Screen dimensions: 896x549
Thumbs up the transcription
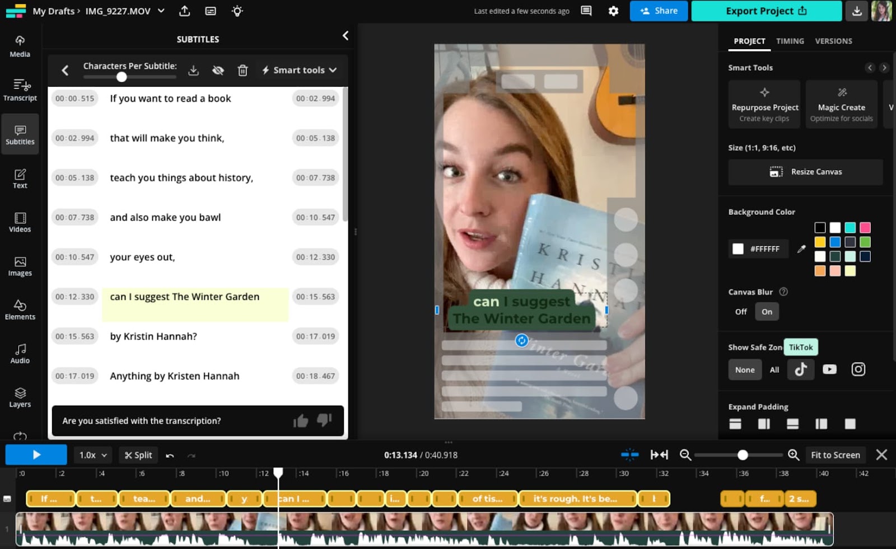point(301,421)
